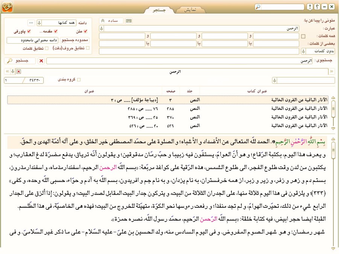The height and width of the screenshot is (254, 339).
Task: Open the on-screen keyboard icon
Action: pyautogui.click(x=129, y=21)
